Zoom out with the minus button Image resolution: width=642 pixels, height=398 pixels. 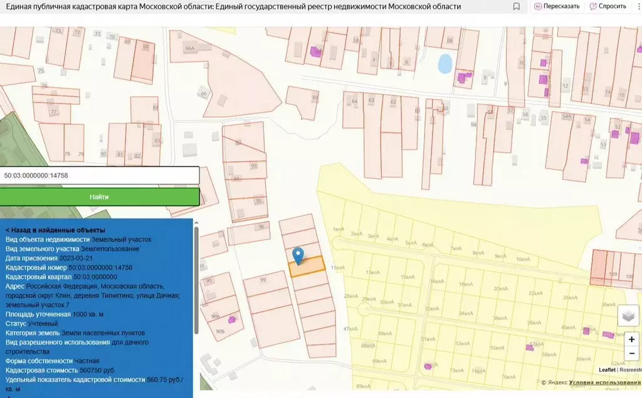tap(631, 354)
